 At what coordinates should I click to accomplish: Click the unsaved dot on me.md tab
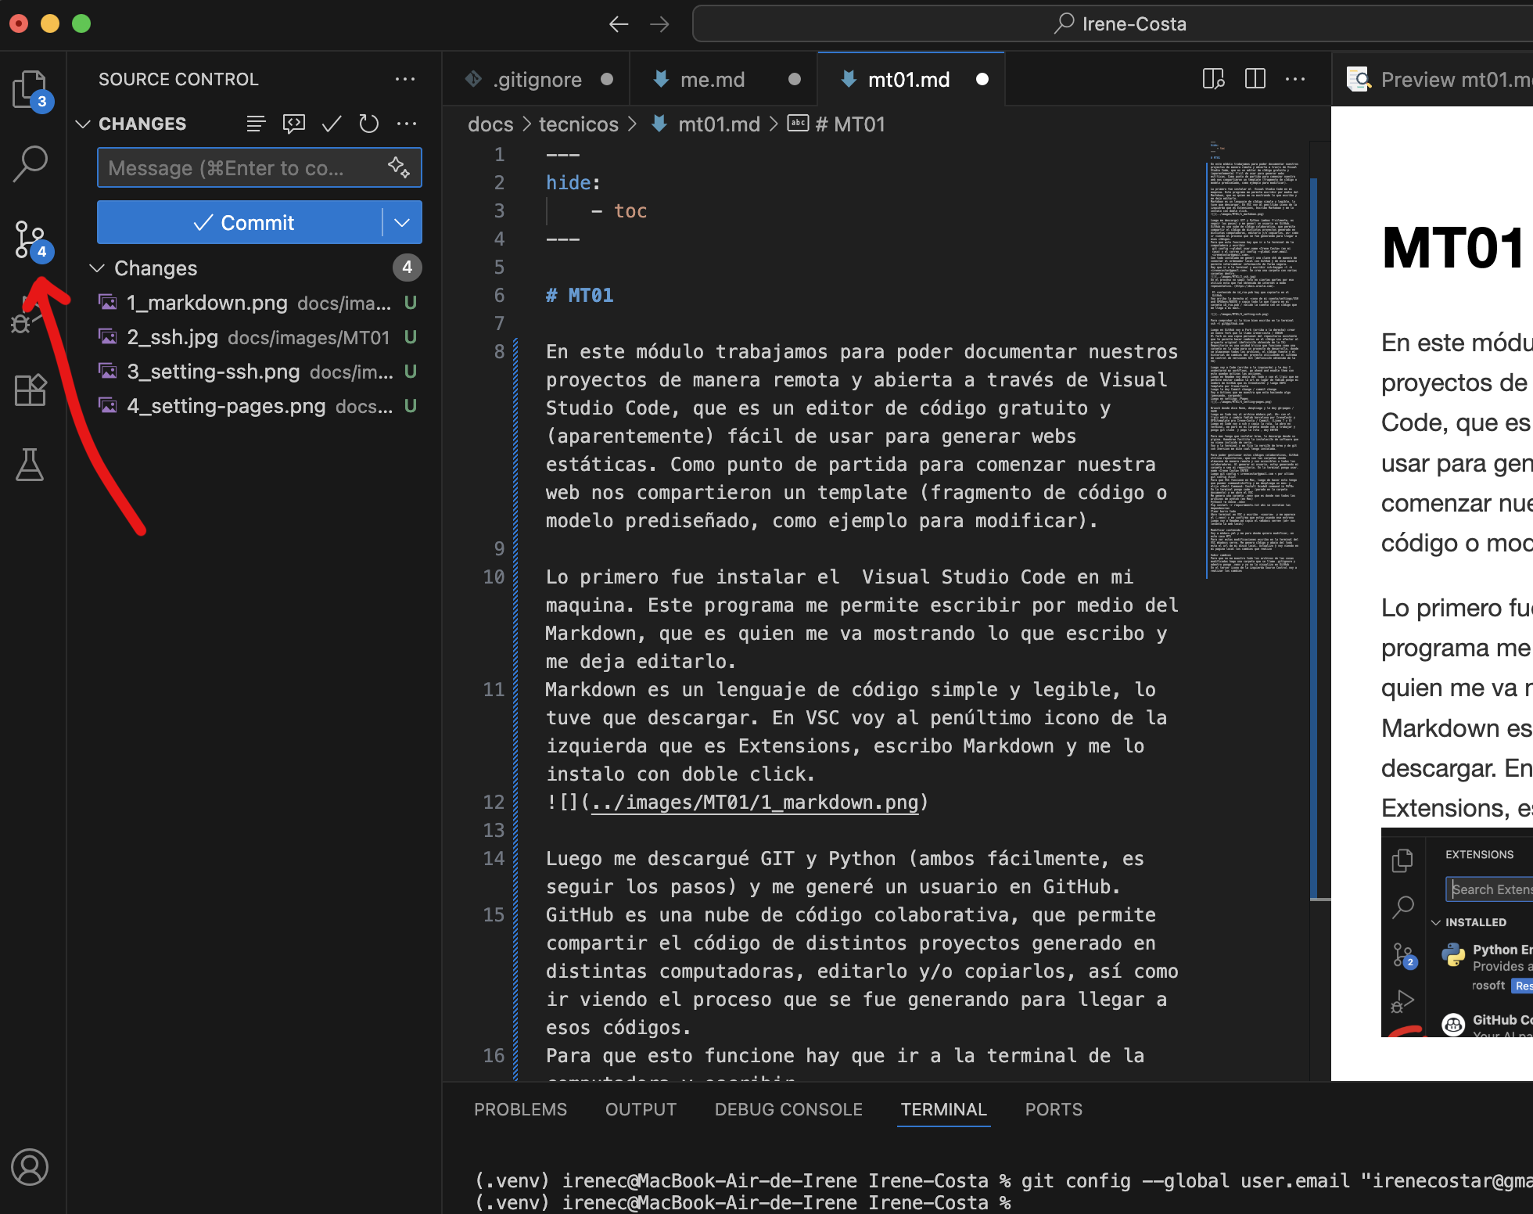coord(795,79)
